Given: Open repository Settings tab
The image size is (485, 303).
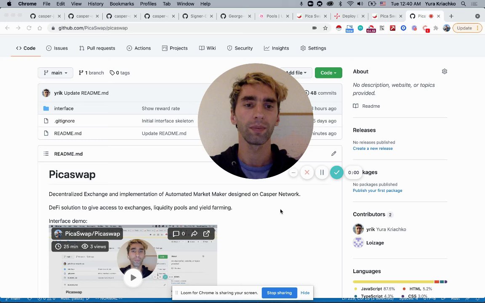Looking at the screenshot, I should [313, 48].
